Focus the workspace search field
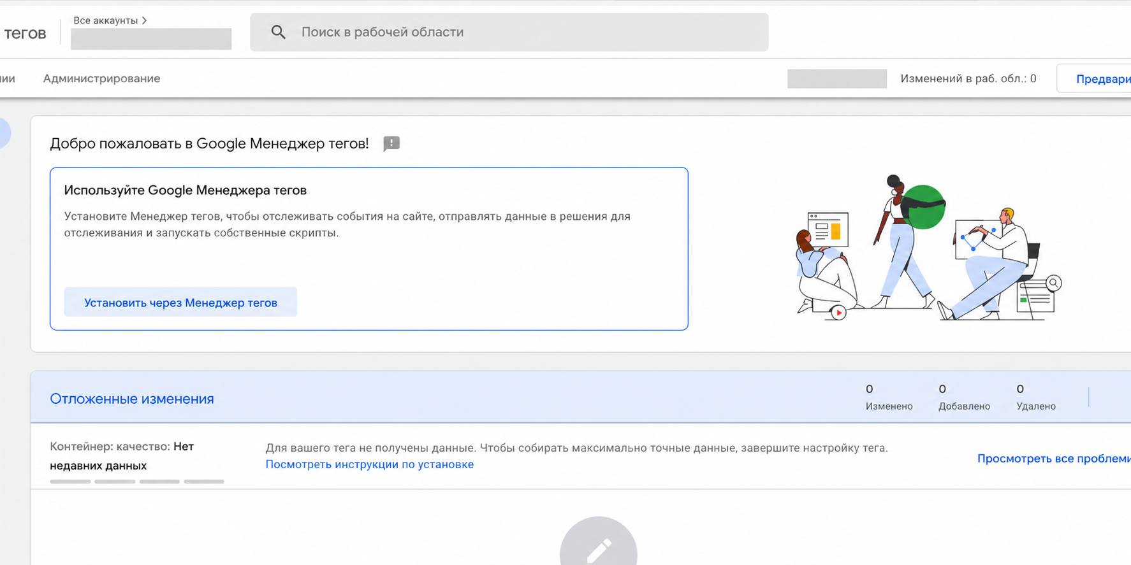 (x=509, y=32)
